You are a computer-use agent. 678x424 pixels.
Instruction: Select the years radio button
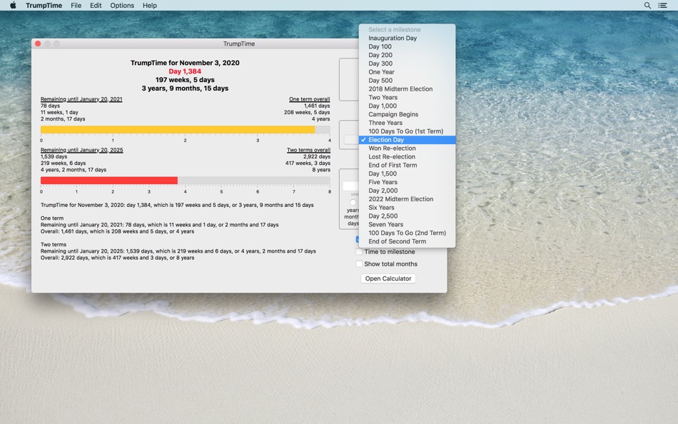pos(353,203)
